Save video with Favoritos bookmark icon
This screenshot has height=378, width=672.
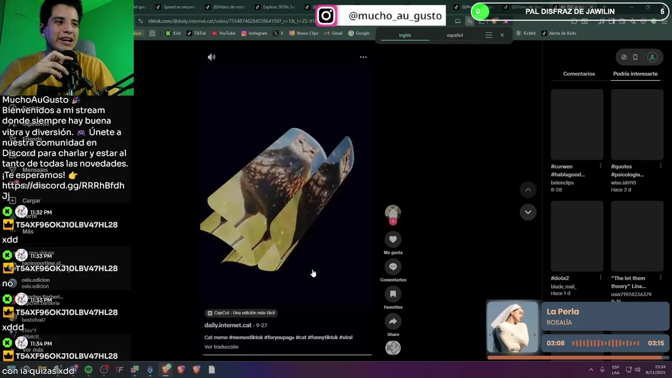tap(393, 294)
